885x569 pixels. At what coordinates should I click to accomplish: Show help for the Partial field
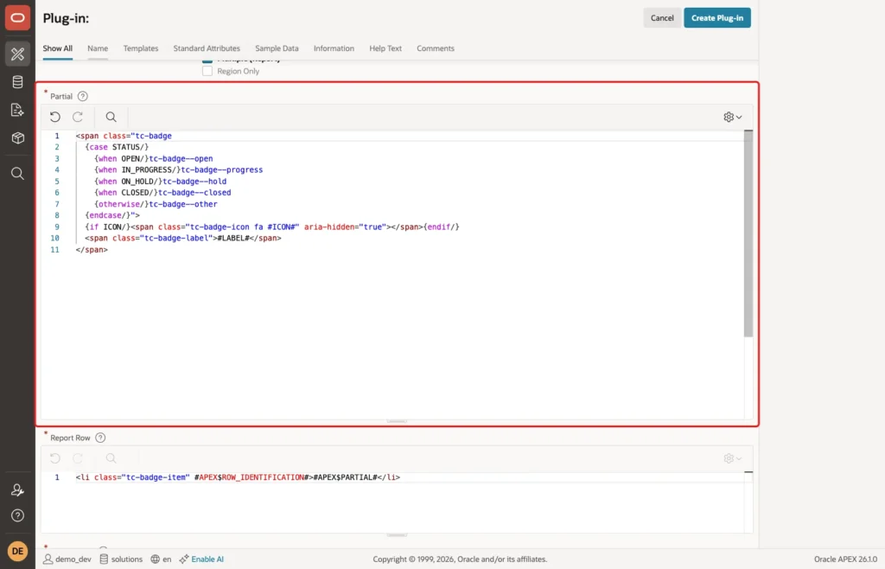82,96
